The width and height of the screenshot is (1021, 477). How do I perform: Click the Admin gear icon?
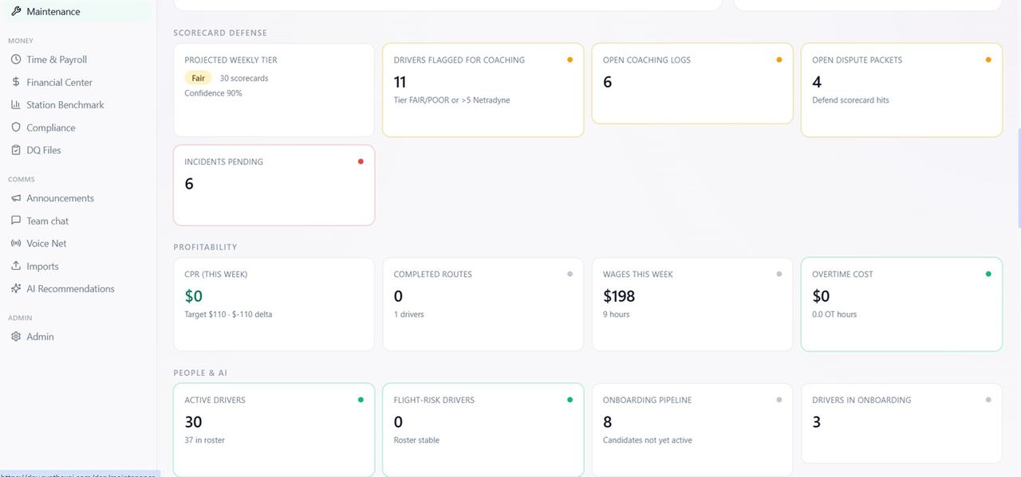pos(16,336)
